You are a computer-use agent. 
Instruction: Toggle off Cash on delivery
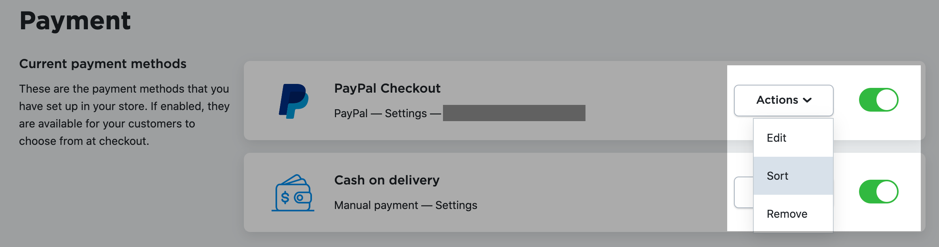(x=879, y=192)
